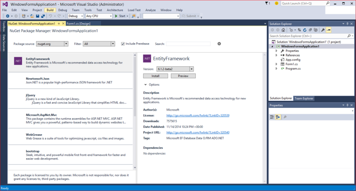Click the Find in Files toolbar icon
The width and height of the screenshot is (356, 191).
click(x=133, y=16)
